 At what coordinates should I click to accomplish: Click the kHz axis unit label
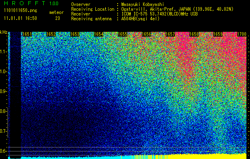pos(4,32)
